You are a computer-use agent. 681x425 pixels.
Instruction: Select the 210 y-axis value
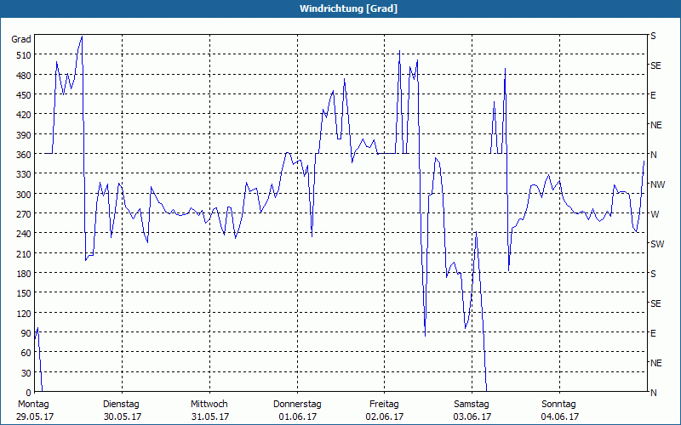[24, 253]
